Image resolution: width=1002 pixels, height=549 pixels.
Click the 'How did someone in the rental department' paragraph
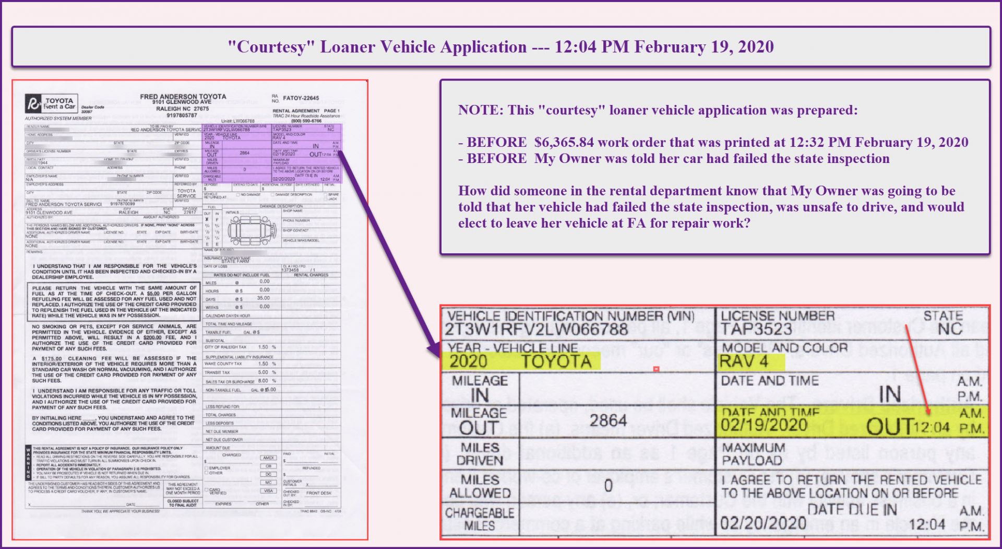(x=711, y=207)
